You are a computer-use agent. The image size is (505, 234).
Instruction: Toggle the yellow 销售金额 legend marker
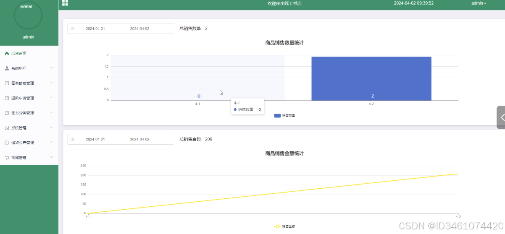pos(277,226)
